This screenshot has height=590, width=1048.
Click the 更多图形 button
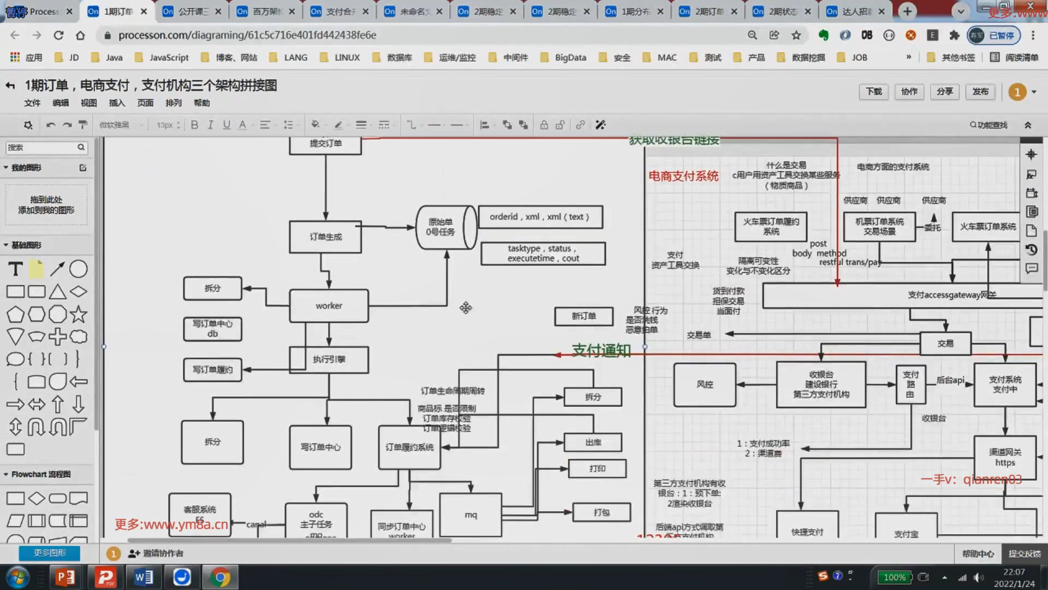coord(49,553)
